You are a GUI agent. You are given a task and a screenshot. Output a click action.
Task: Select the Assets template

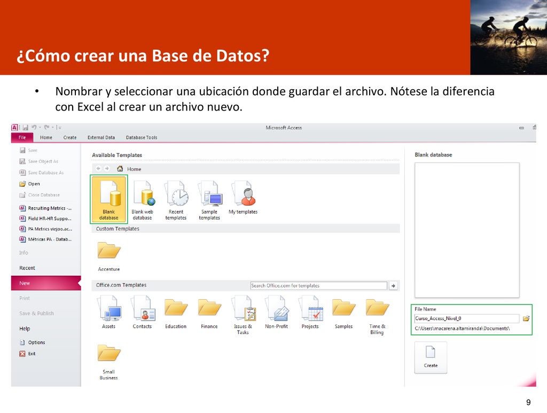pos(109,312)
